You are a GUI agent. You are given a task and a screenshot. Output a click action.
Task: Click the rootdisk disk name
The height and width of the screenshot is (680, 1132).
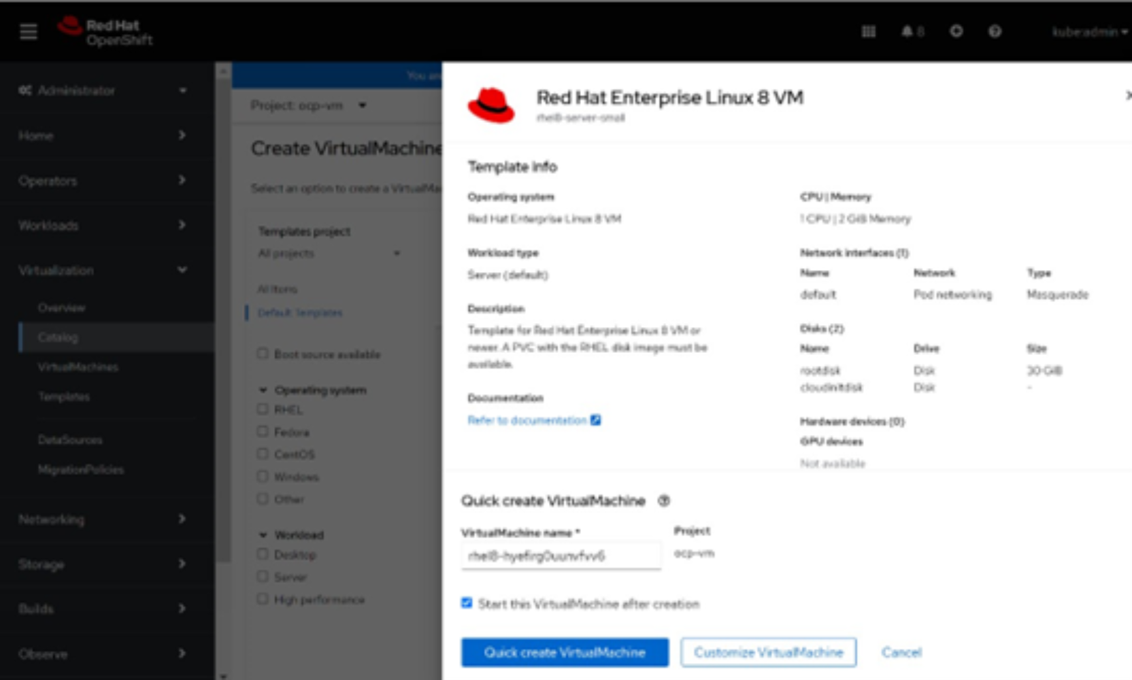click(x=820, y=371)
